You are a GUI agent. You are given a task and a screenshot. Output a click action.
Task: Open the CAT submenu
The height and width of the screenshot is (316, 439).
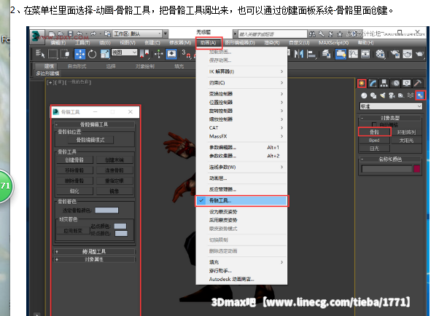[x=241, y=128]
